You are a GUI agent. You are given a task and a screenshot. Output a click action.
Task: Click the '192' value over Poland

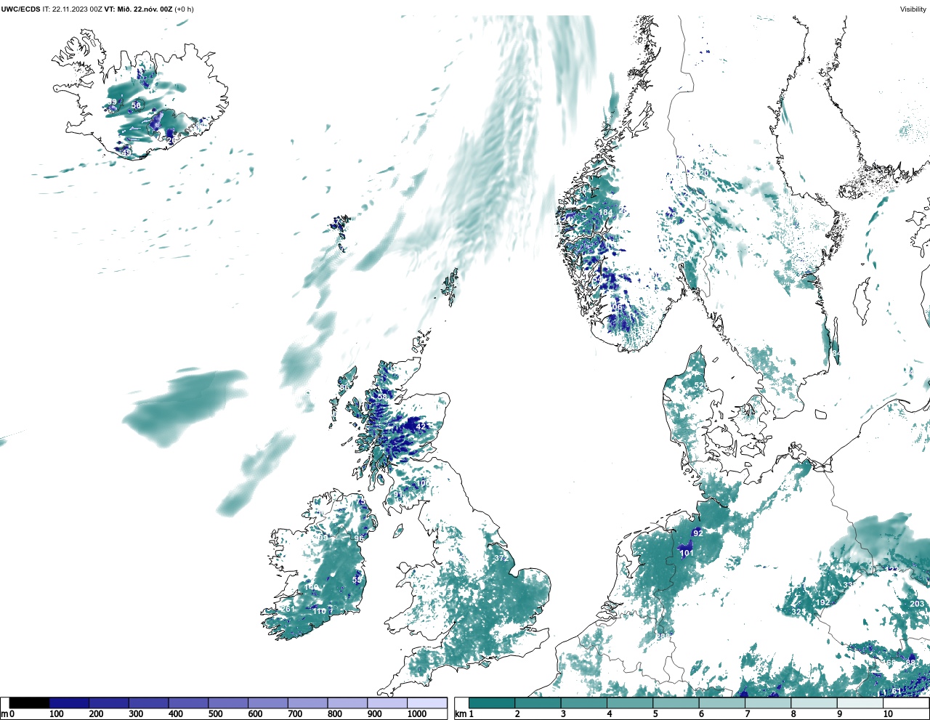pos(822,602)
